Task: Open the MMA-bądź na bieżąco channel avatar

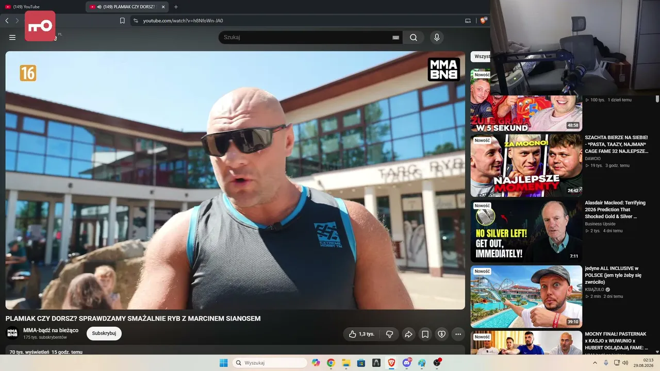Action: point(12,333)
